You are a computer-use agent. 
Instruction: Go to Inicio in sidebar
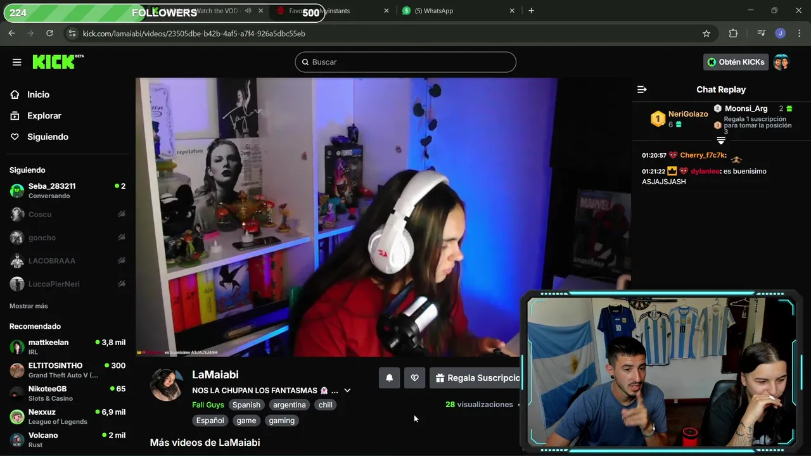(x=38, y=94)
